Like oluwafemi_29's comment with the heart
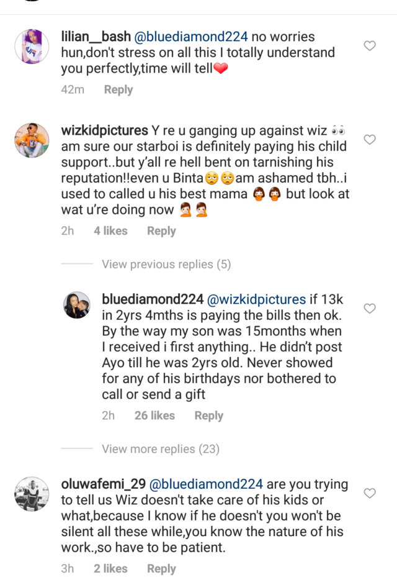Screen dimensions: 397x577 [x=370, y=493]
